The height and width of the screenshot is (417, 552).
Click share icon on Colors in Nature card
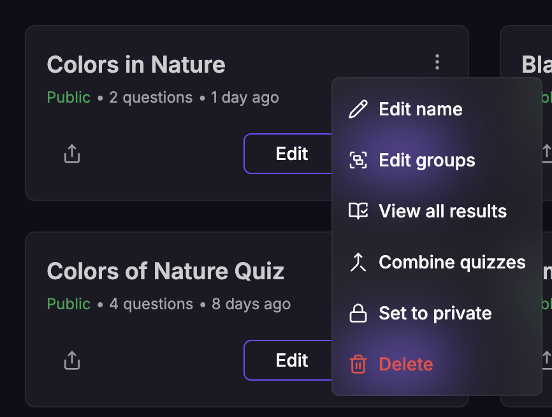[x=72, y=154]
